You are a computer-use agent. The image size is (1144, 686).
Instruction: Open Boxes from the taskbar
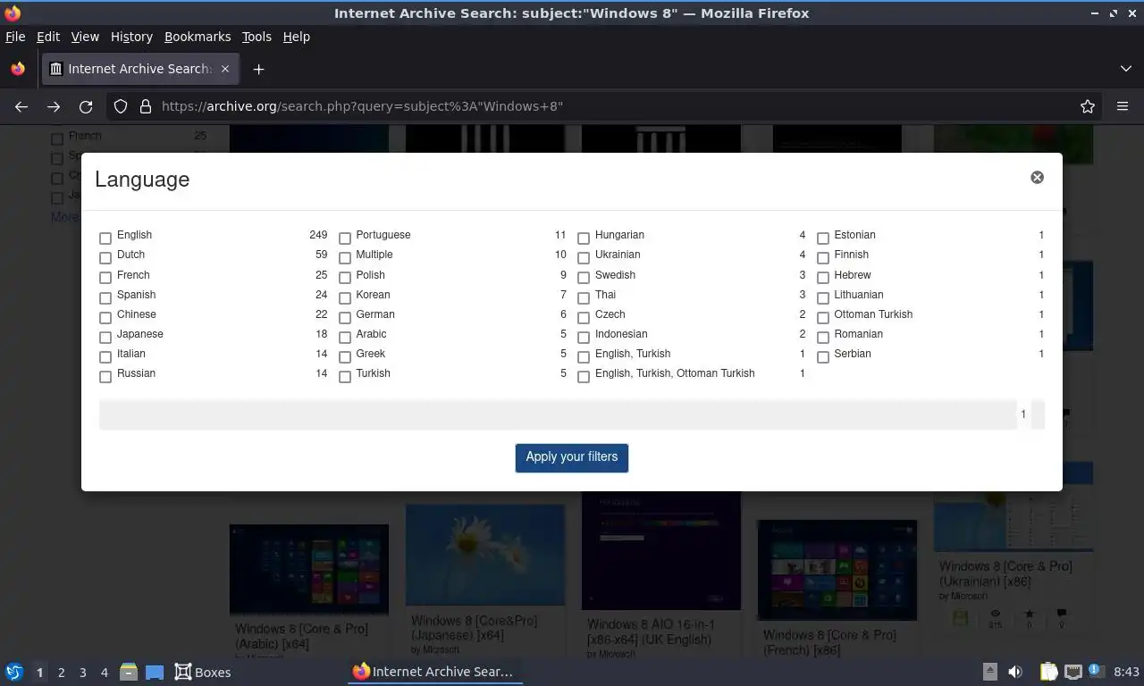pyautogui.click(x=202, y=672)
